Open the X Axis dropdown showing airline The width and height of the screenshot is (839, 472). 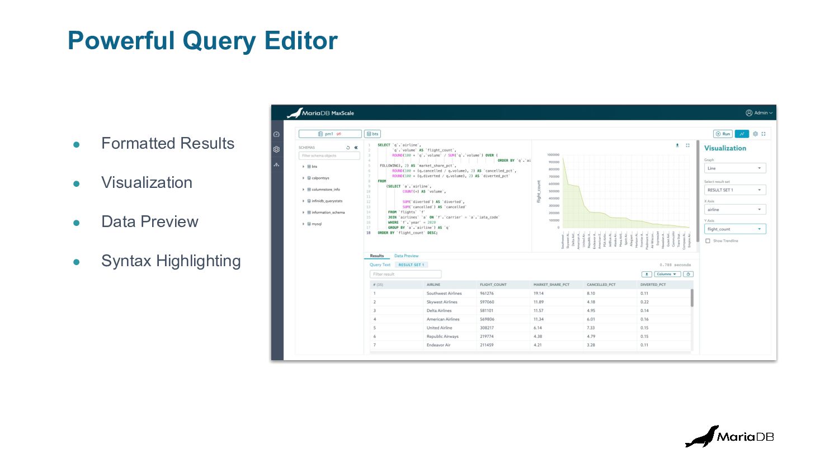[x=735, y=210]
